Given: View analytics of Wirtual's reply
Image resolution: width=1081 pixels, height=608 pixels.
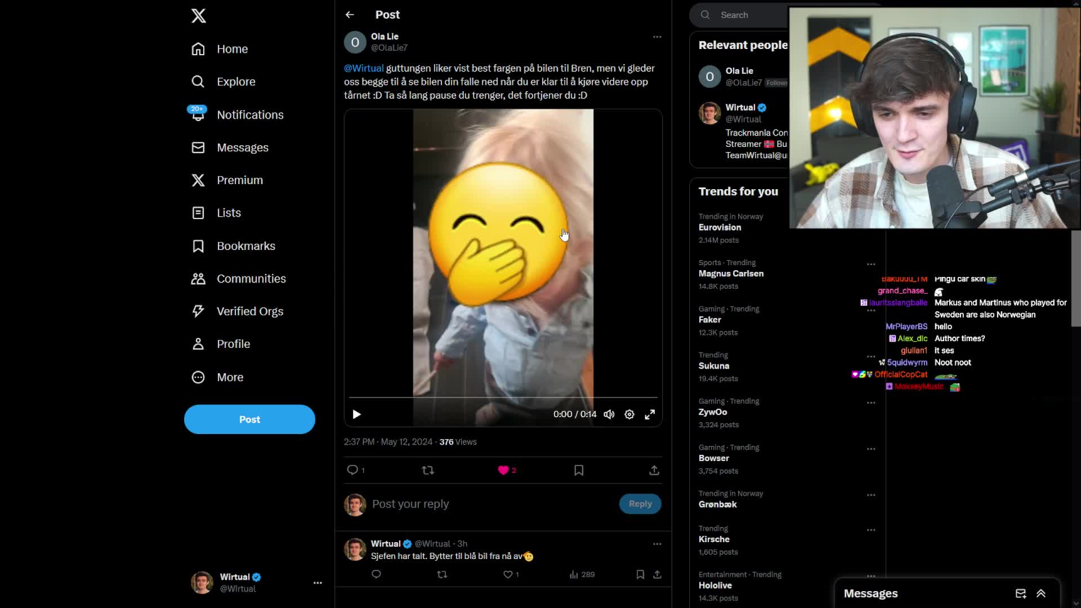Looking at the screenshot, I should pos(582,574).
